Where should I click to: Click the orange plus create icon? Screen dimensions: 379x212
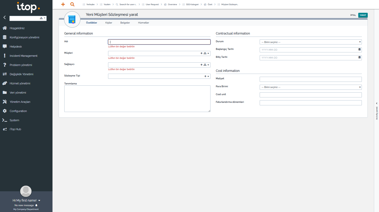[x=63, y=4]
